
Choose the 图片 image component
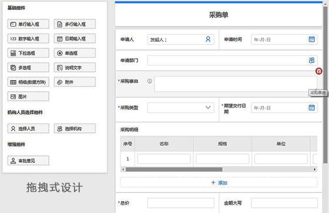coord(28,96)
